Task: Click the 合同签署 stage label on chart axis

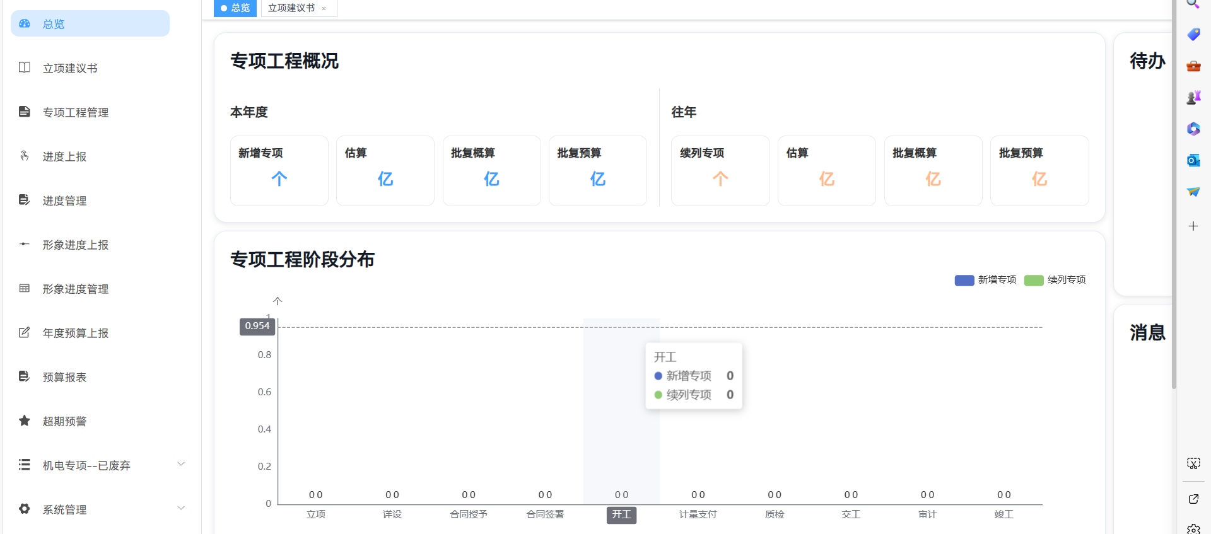Action: point(545,514)
